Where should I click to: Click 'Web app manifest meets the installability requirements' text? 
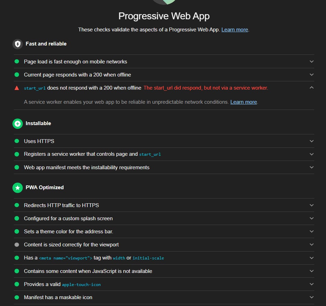(x=87, y=167)
